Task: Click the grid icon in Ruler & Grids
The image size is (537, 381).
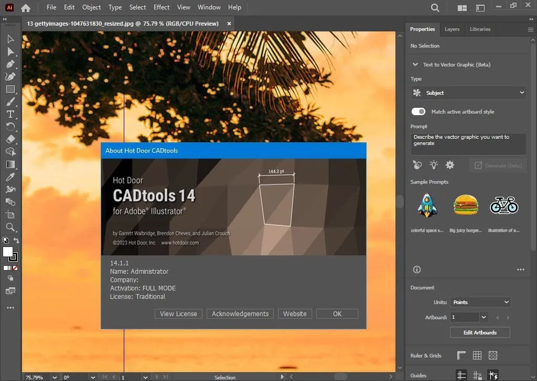Action: (476, 355)
